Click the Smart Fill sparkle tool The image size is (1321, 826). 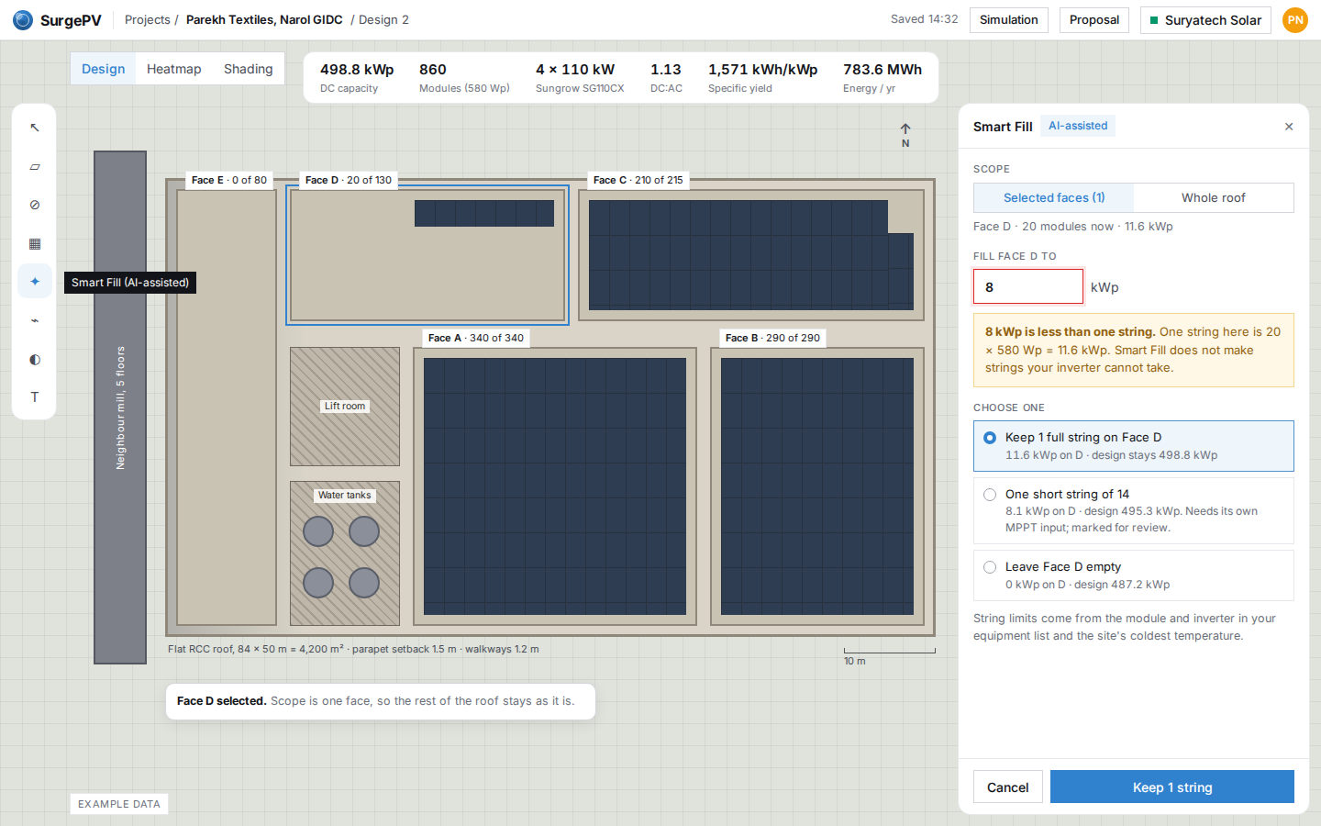click(x=35, y=282)
